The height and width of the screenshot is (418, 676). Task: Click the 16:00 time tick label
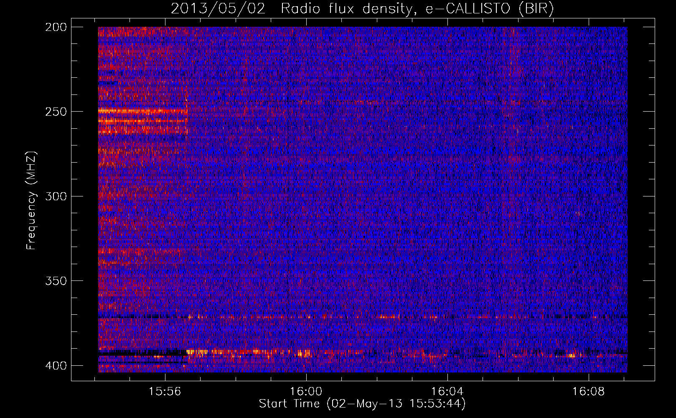pyautogui.click(x=306, y=392)
